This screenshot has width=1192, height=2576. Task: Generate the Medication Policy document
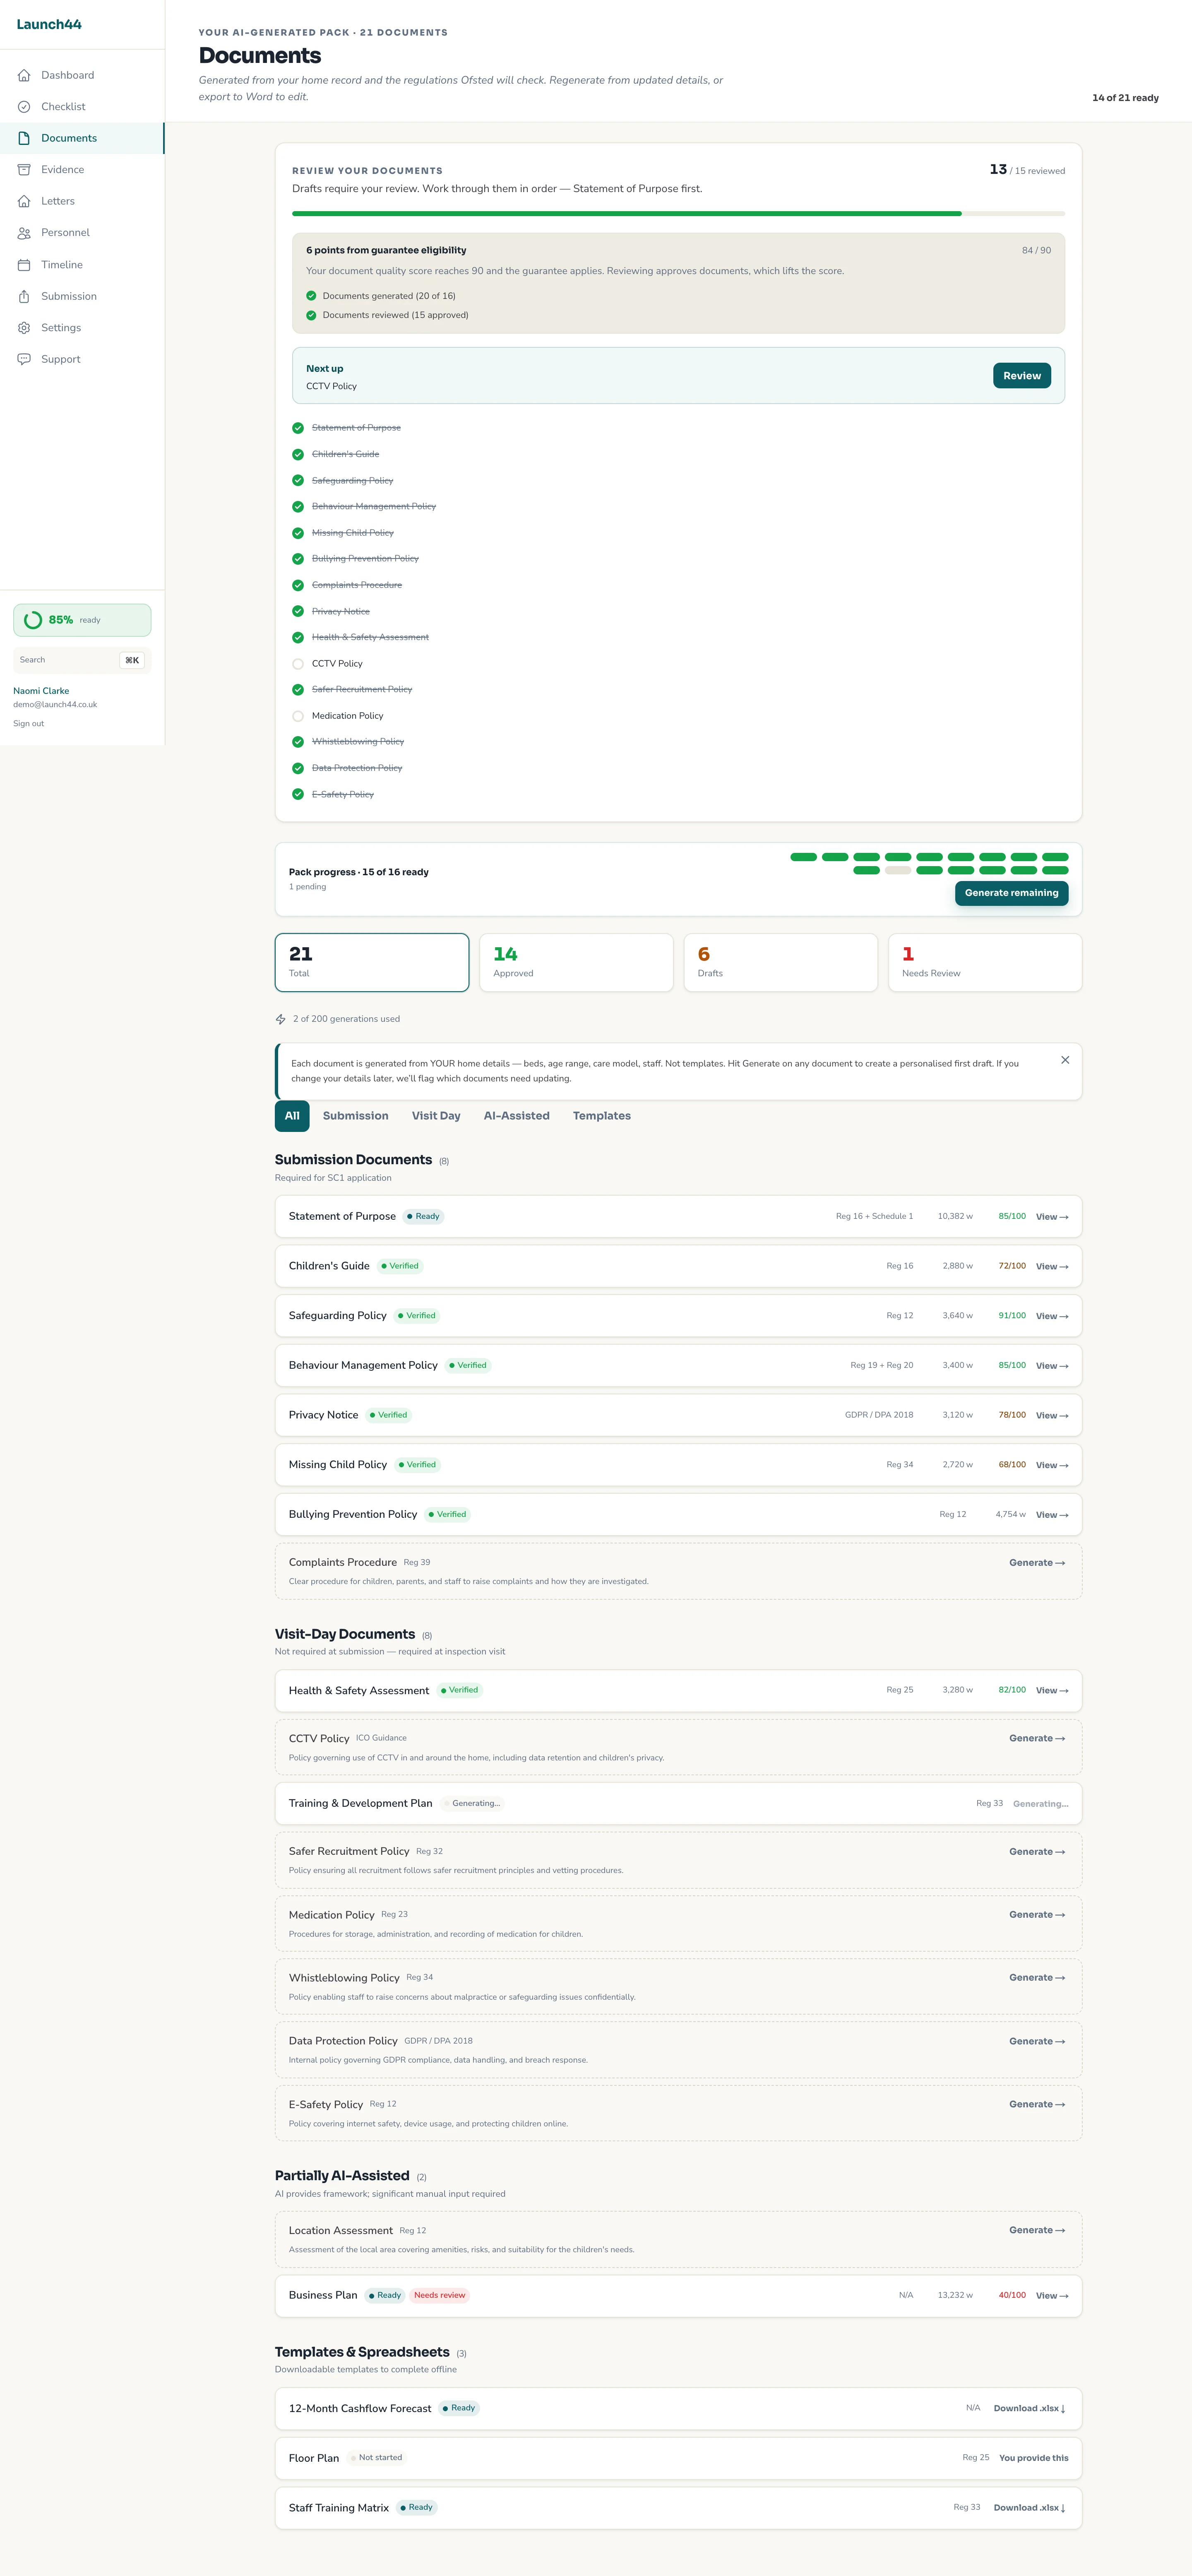coord(1037,1915)
